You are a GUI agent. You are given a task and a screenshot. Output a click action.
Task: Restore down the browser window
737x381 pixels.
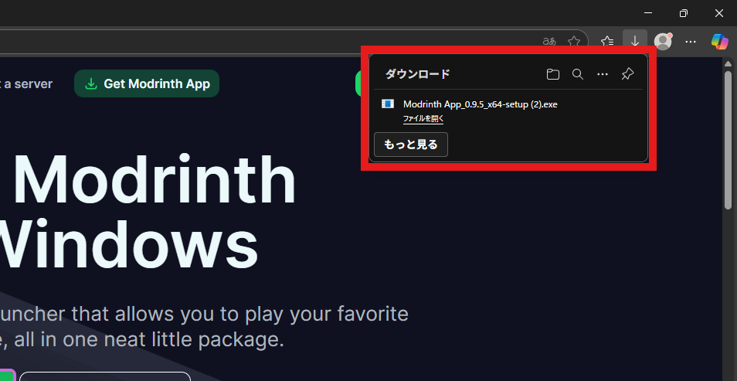[x=684, y=13]
